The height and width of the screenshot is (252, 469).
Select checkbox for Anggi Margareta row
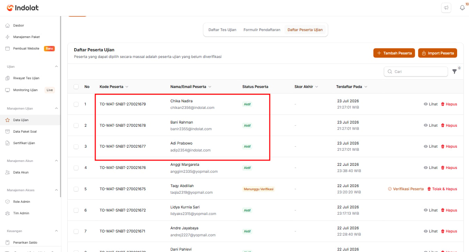click(x=76, y=168)
